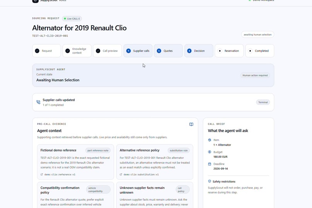Click the Quotes step number badge
This screenshot has width=312, height=208.
[x=159, y=51]
